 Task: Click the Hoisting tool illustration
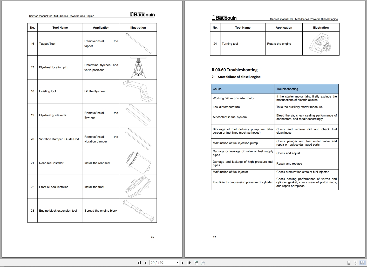(x=138, y=91)
